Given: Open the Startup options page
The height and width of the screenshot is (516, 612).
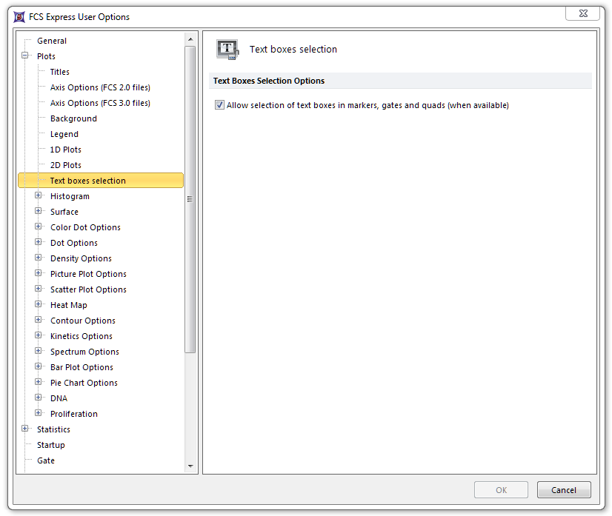Looking at the screenshot, I should pyautogui.click(x=51, y=445).
